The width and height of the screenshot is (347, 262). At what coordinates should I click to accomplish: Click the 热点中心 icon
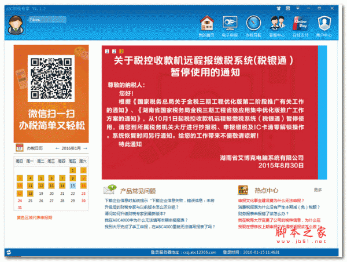(243, 190)
